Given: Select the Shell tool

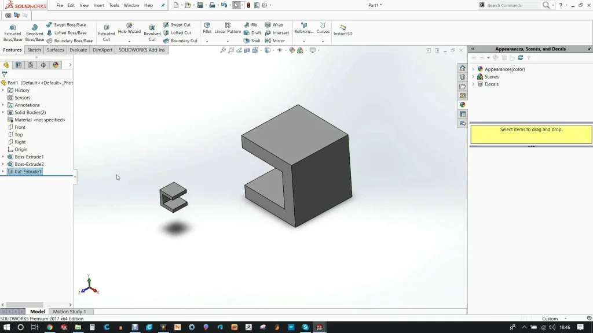Looking at the screenshot, I should click(252, 41).
